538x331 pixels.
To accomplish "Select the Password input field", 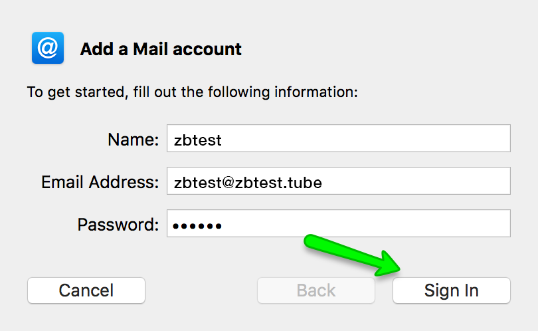I will (338, 223).
